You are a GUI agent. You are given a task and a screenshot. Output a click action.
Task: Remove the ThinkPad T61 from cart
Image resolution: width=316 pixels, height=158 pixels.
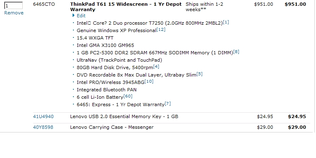pyautogui.click(x=14, y=13)
